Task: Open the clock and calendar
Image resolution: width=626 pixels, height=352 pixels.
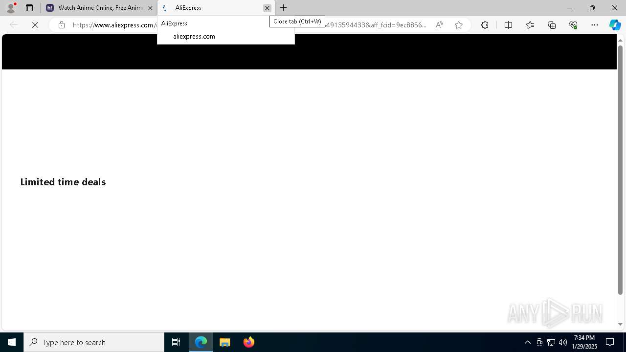Action: click(x=584, y=342)
